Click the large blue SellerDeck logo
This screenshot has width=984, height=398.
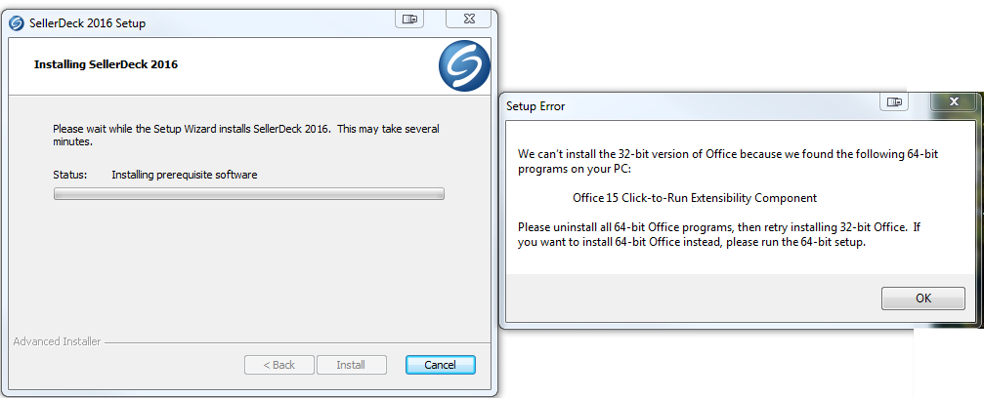(464, 66)
